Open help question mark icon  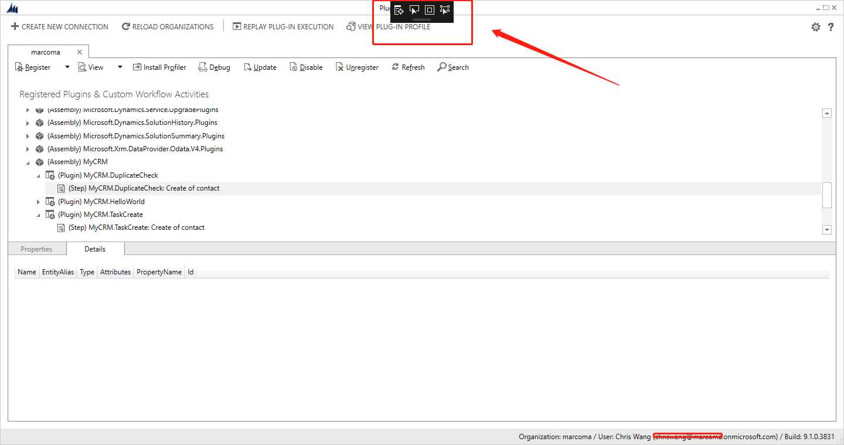click(x=831, y=27)
